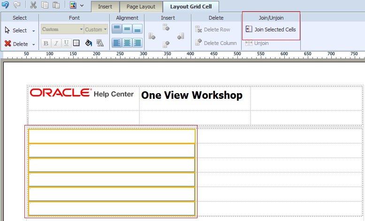Insert row below icon

click(x=166, y=44)
